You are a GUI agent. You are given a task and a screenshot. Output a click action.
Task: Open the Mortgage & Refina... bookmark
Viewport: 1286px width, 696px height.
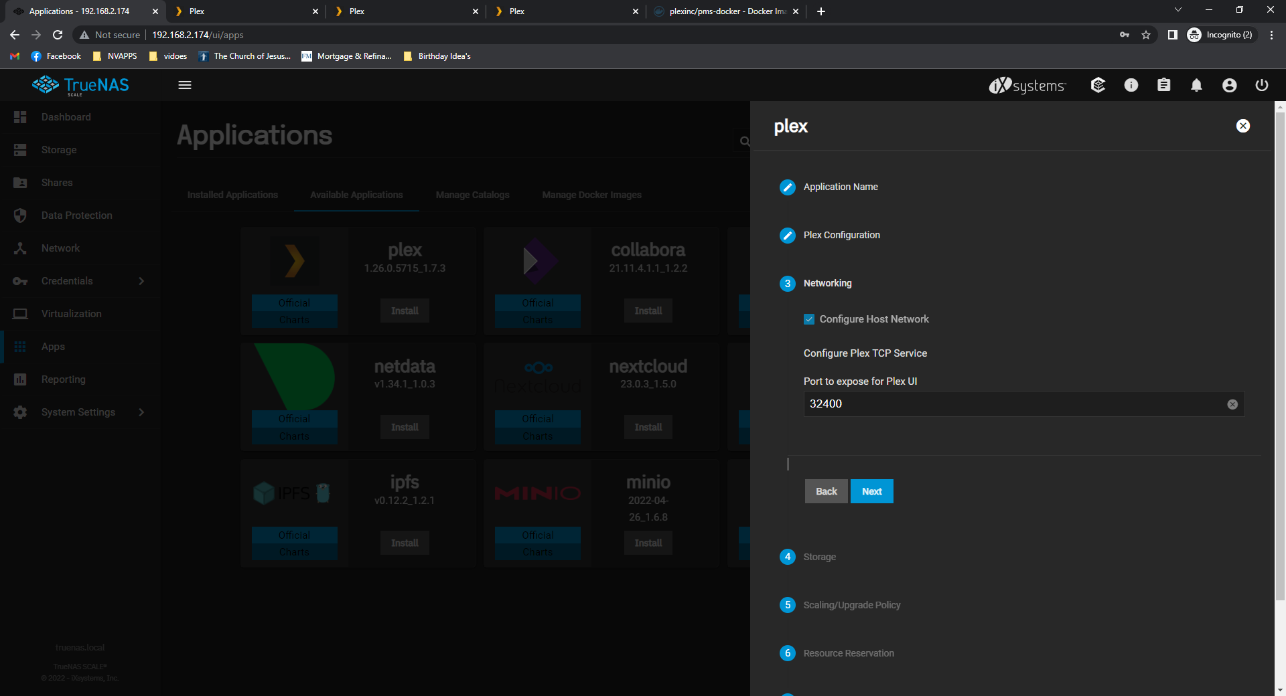[346, 56]
